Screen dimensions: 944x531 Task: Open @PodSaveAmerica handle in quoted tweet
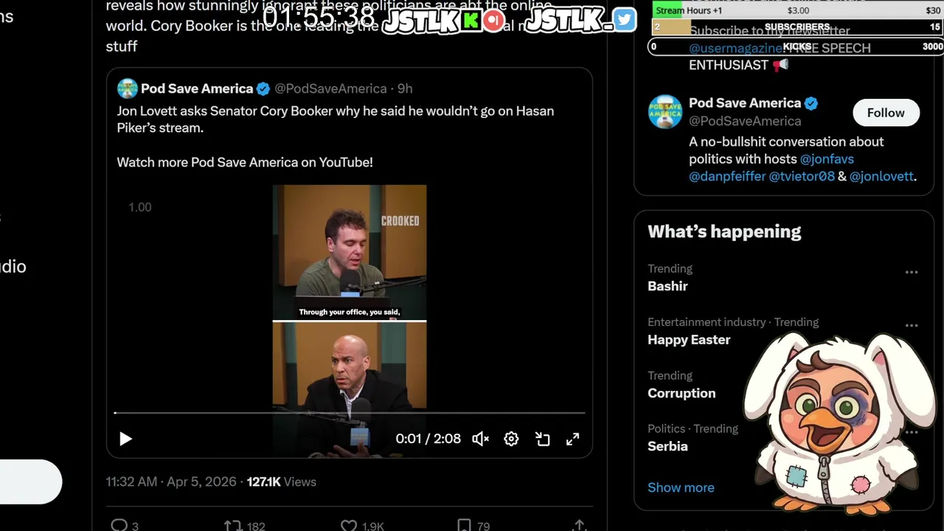pyautogui.click(x=330, y=88)
